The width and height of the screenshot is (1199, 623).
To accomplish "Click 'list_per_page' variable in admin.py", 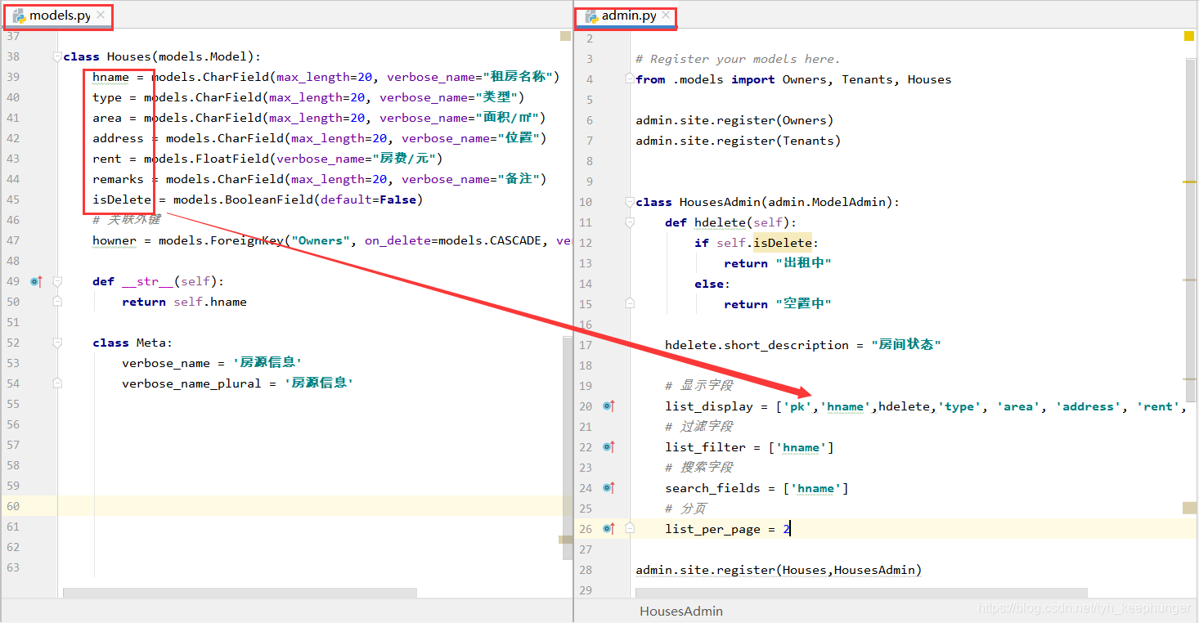I will [712, 529].
